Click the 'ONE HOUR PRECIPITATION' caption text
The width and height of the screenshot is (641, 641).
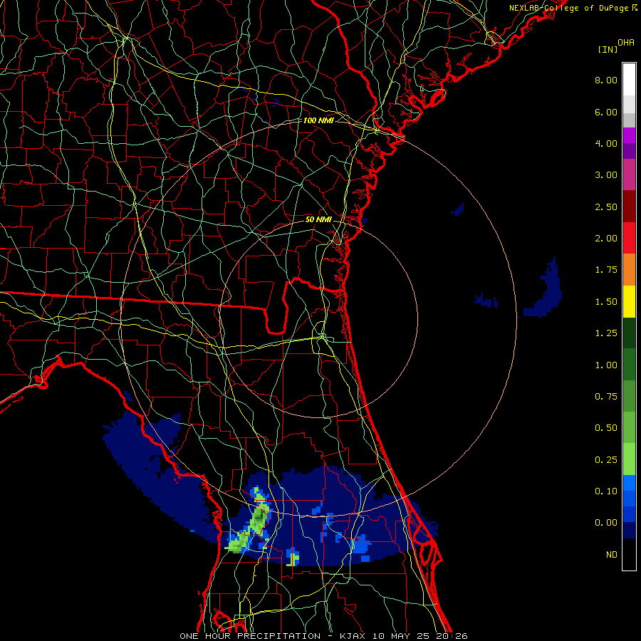point(250,636)
